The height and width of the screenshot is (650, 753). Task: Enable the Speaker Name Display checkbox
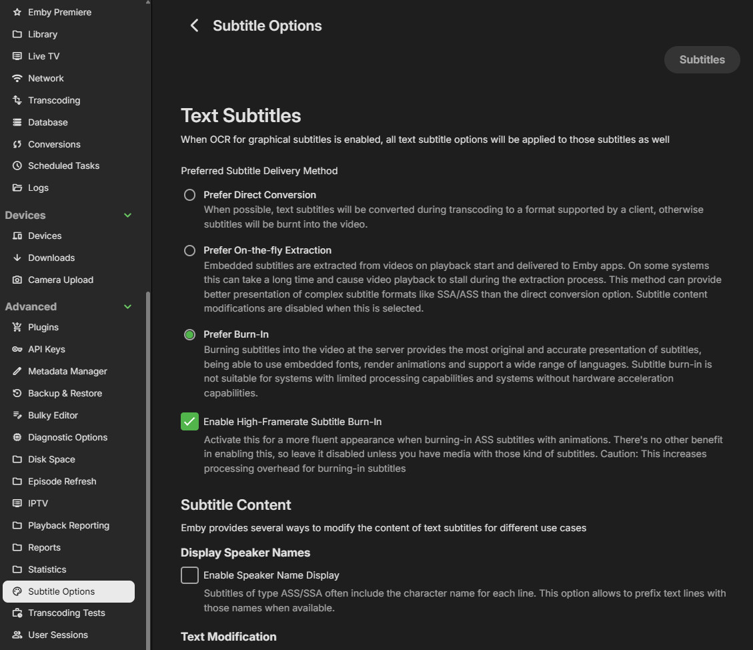click(x=190, y=575)
